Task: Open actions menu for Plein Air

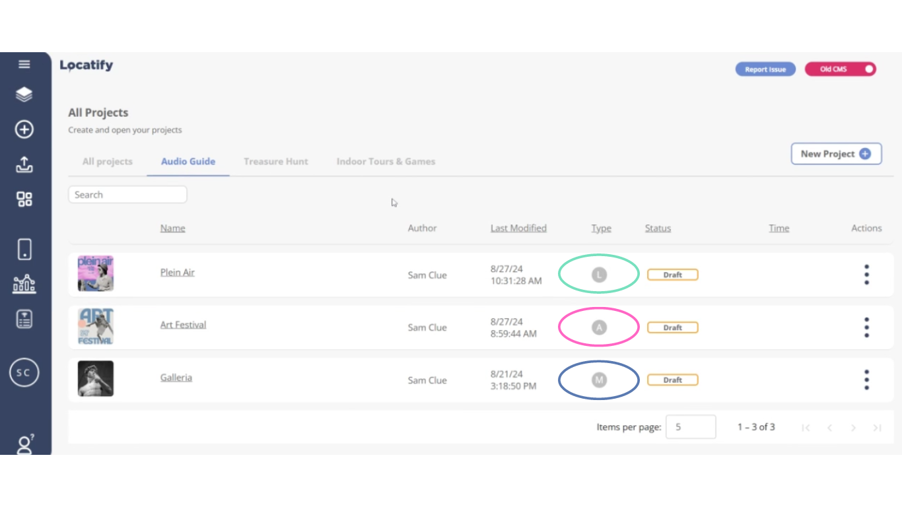Action: (866, 275)
